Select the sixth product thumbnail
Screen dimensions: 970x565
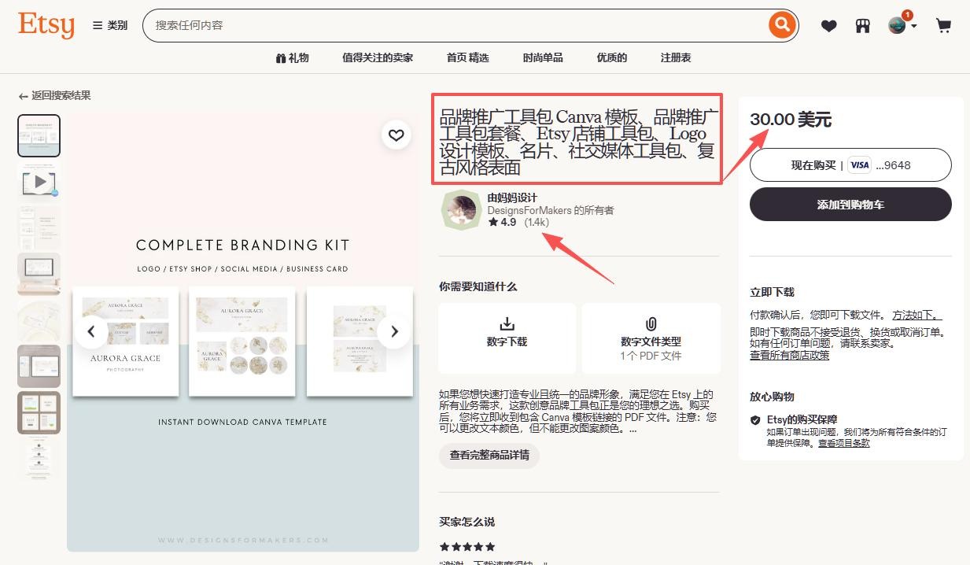(39, 366)
